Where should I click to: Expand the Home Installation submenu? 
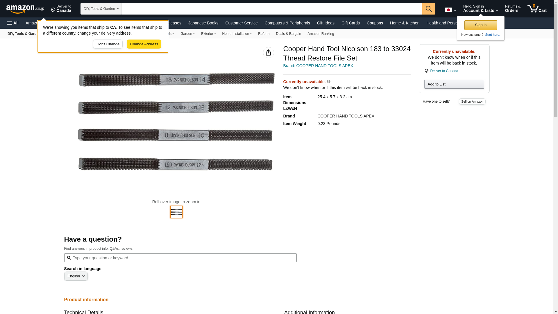237,34
